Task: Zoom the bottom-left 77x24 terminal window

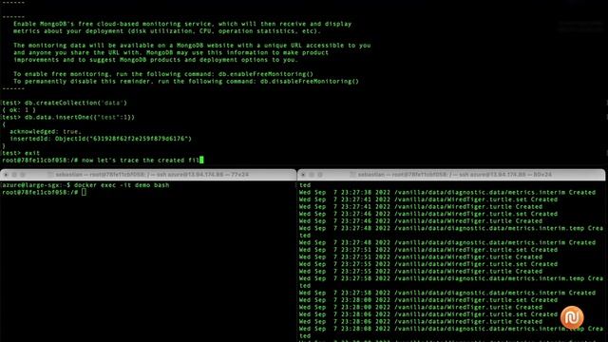Action: (x=23, y=175)
